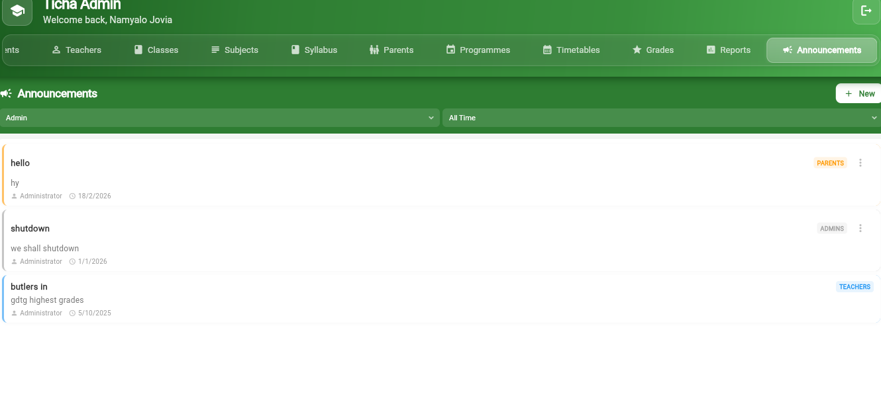Select the Announcements tab
881x408 pixels.
821,50
